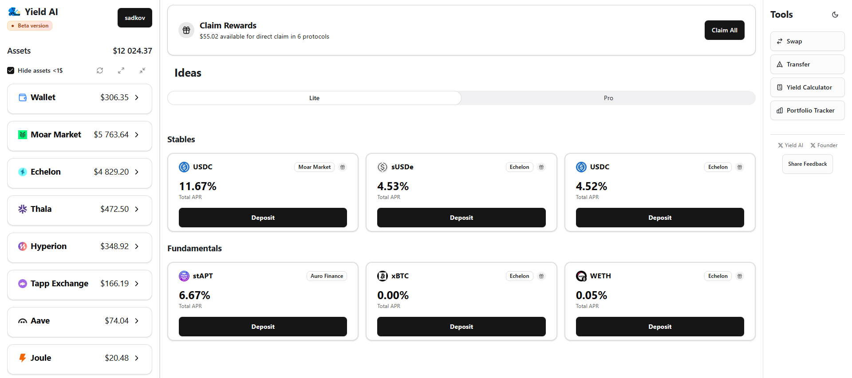Toggle dark mode moon icon
The width and height of the screenshot is (852, 378).
tap(835, 15)
